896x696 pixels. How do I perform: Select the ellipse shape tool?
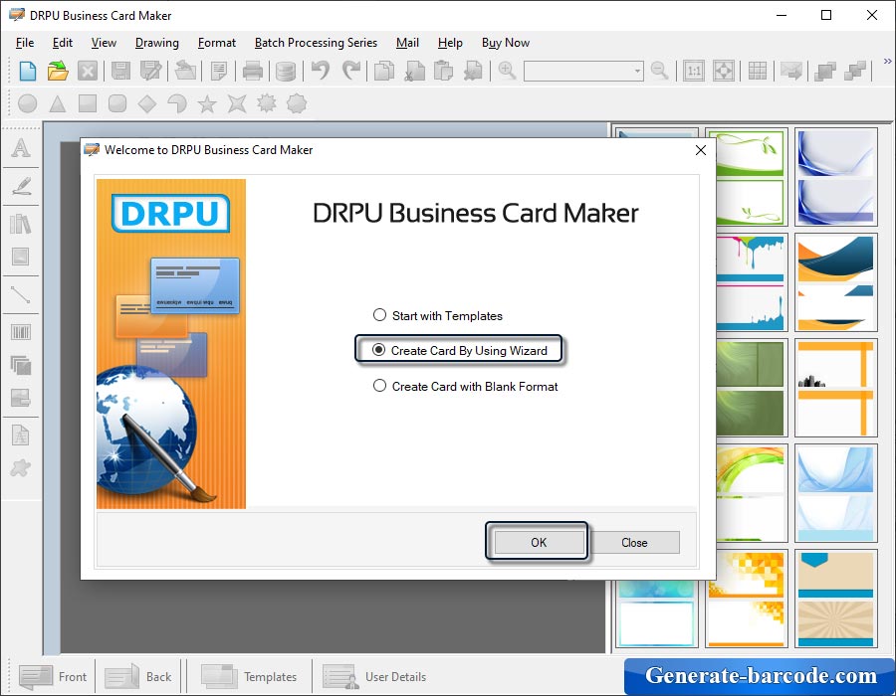28,103
